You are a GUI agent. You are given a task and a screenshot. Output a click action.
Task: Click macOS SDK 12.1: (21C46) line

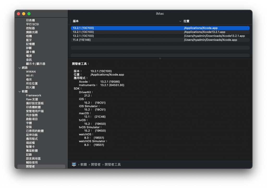click(x=95, y=117)
